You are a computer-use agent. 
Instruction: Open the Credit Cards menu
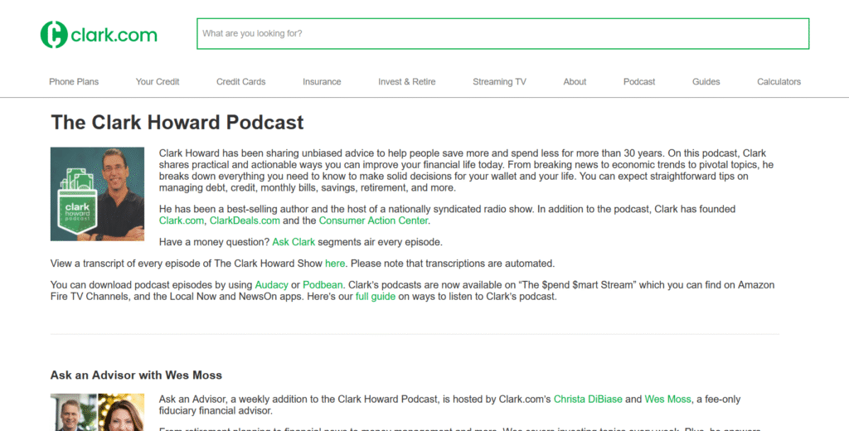point(241,82)
